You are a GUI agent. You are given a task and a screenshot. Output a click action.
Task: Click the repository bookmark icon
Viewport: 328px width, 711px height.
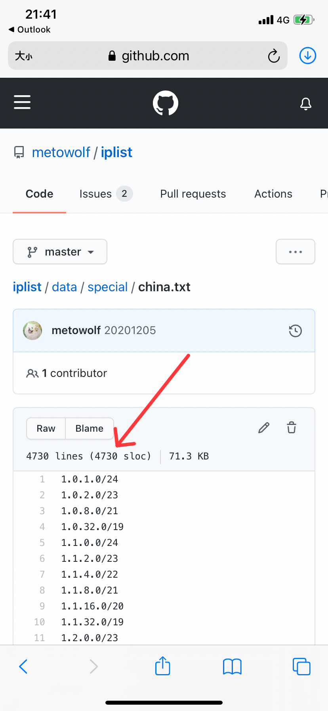19,152
